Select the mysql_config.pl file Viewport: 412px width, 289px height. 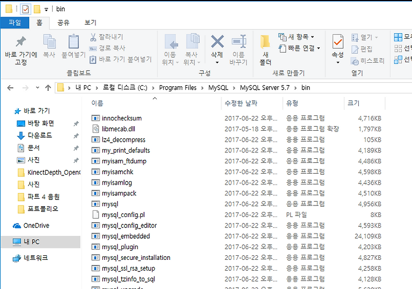(123, 215)
